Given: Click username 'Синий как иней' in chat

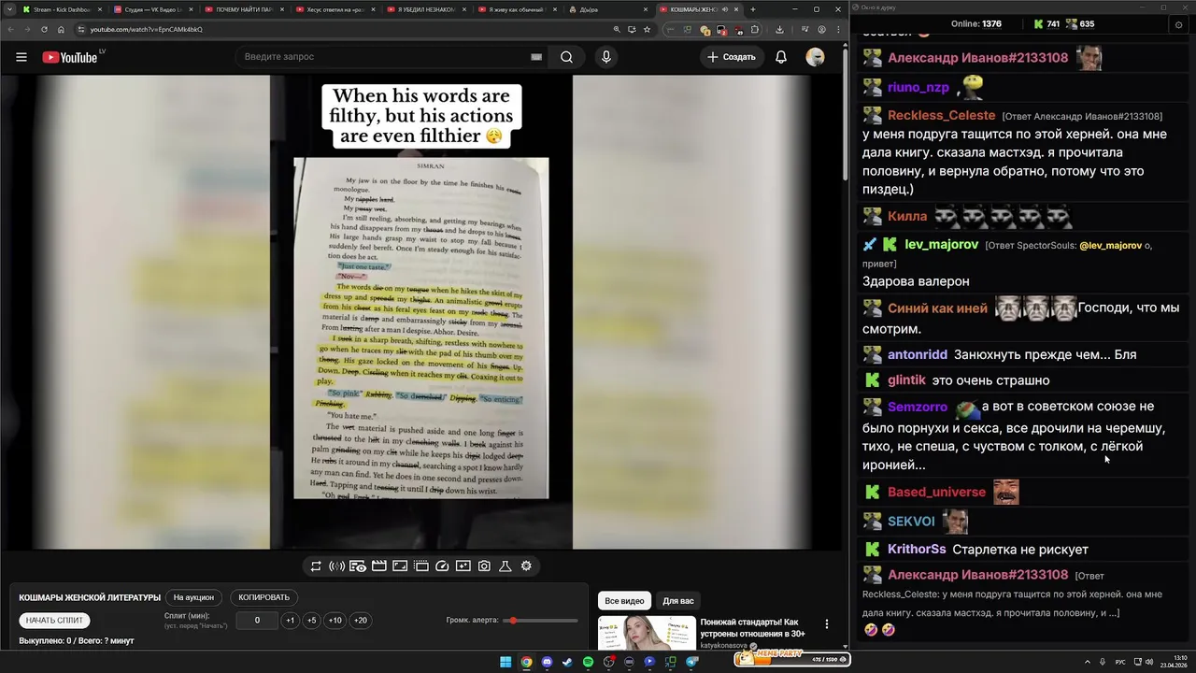Looking at the screenshot, I should 937,308.
